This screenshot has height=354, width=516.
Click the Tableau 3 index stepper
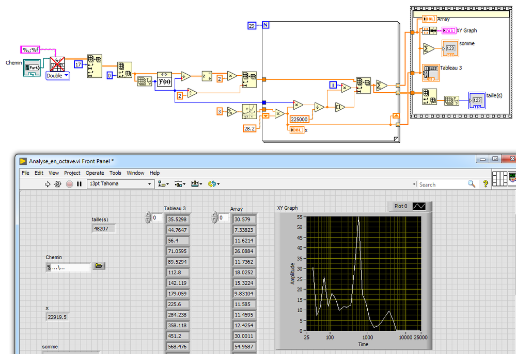(148, 217)
